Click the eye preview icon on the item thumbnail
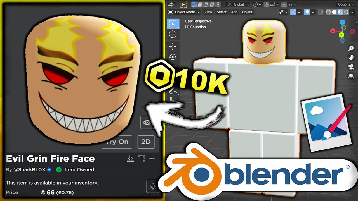This screenshot has height=201, width=358. coord(147,122)
